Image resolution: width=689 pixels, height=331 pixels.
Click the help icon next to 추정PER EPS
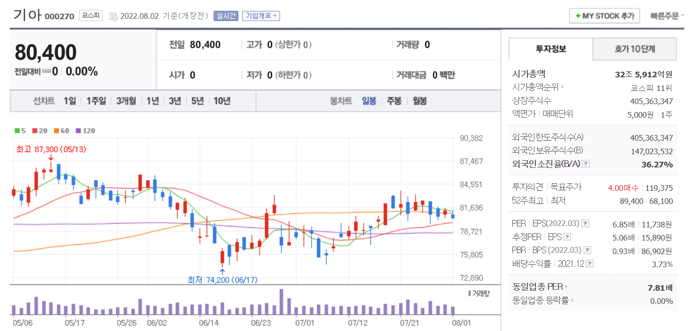[x=568, y=237]
